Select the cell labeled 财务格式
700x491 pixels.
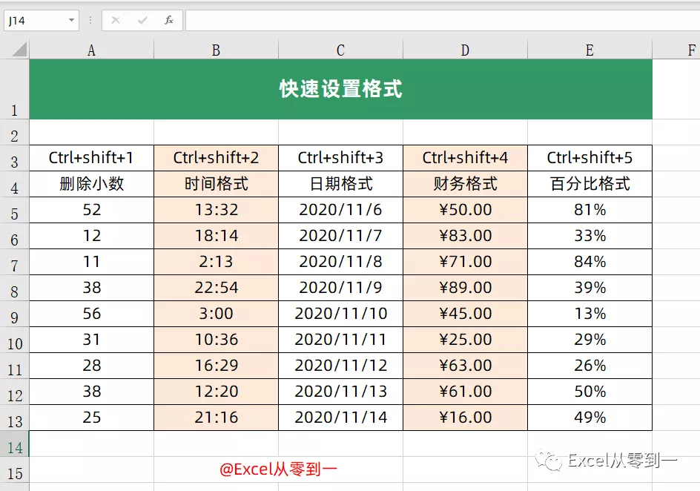coord(464,184)
